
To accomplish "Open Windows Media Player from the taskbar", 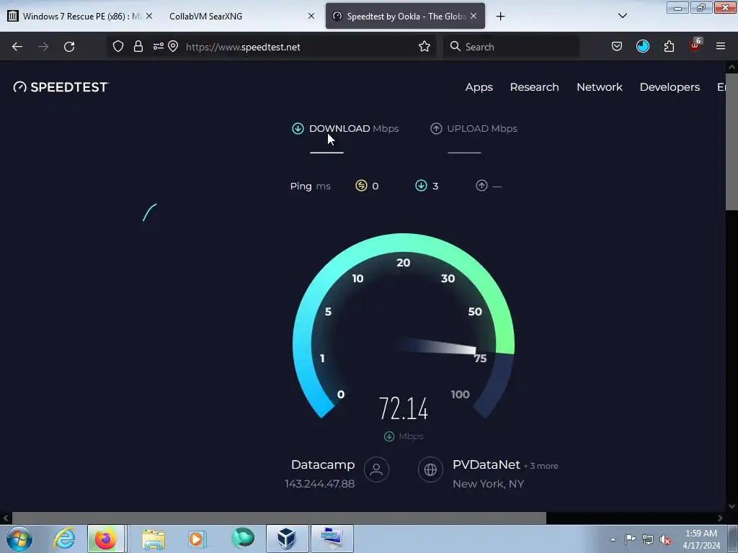I will pos(197,539).
